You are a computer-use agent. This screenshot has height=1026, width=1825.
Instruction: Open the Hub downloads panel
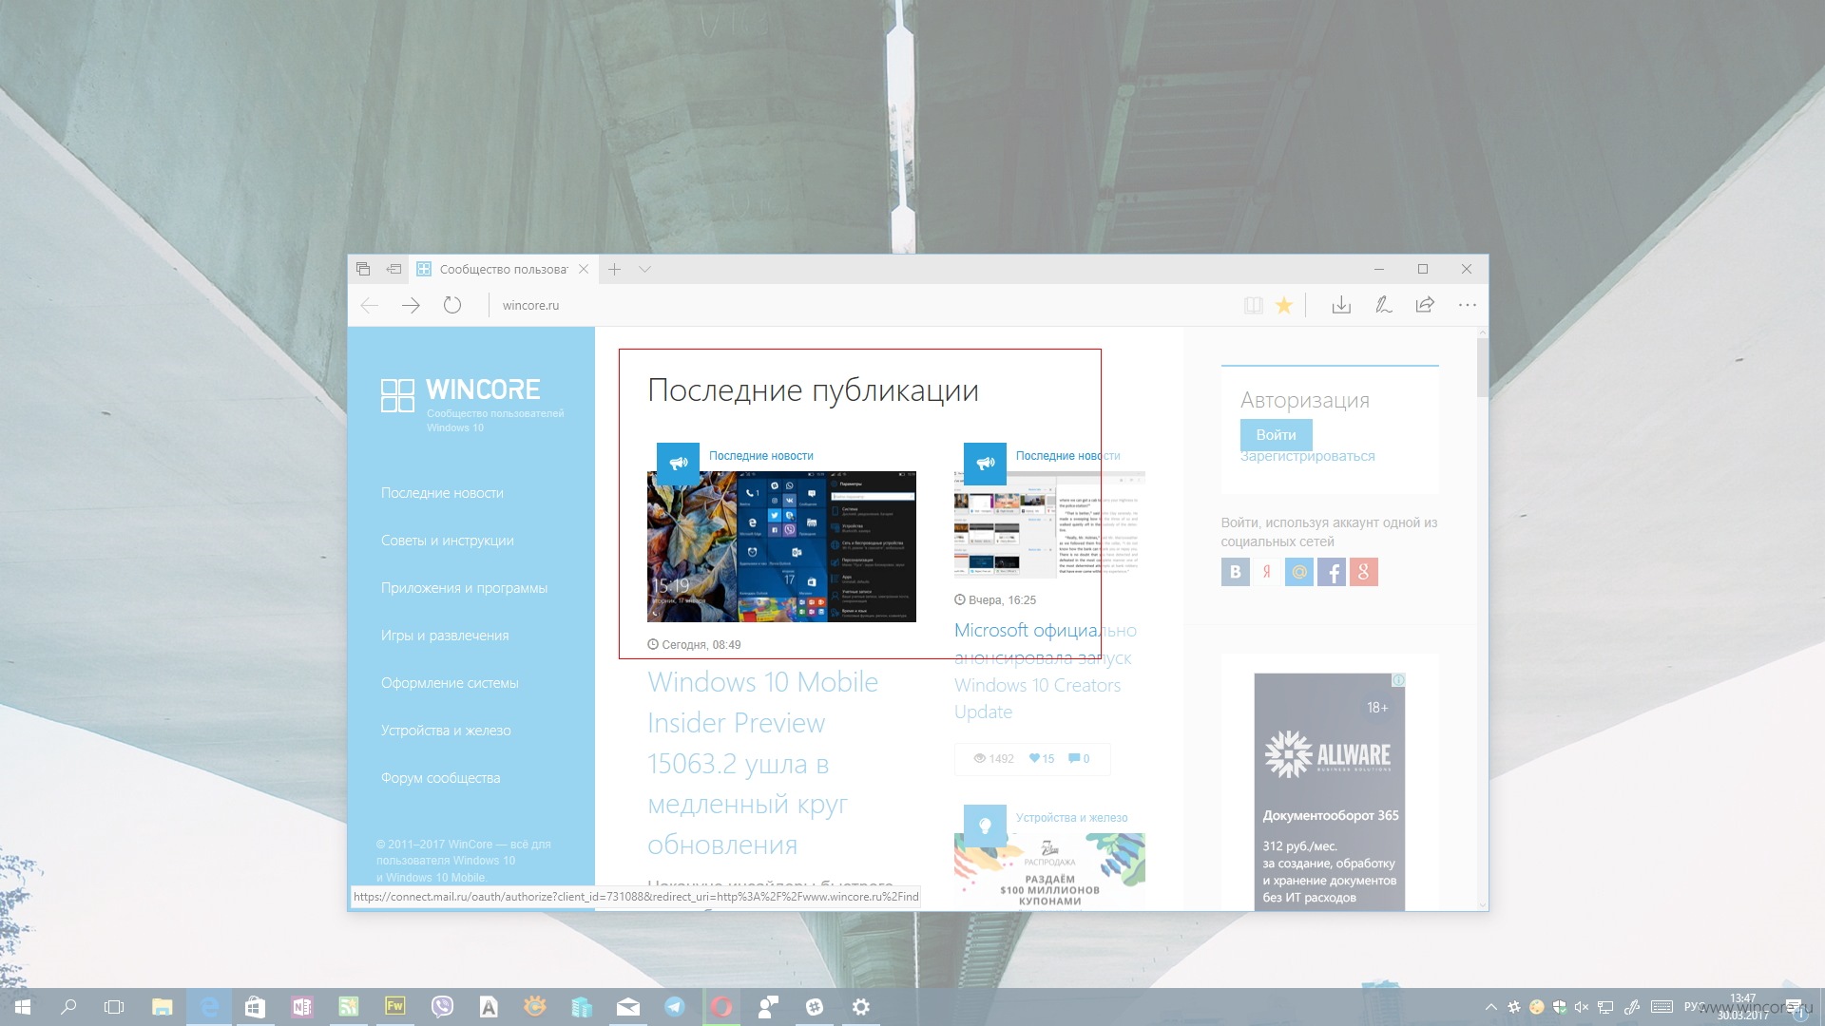1341,305
